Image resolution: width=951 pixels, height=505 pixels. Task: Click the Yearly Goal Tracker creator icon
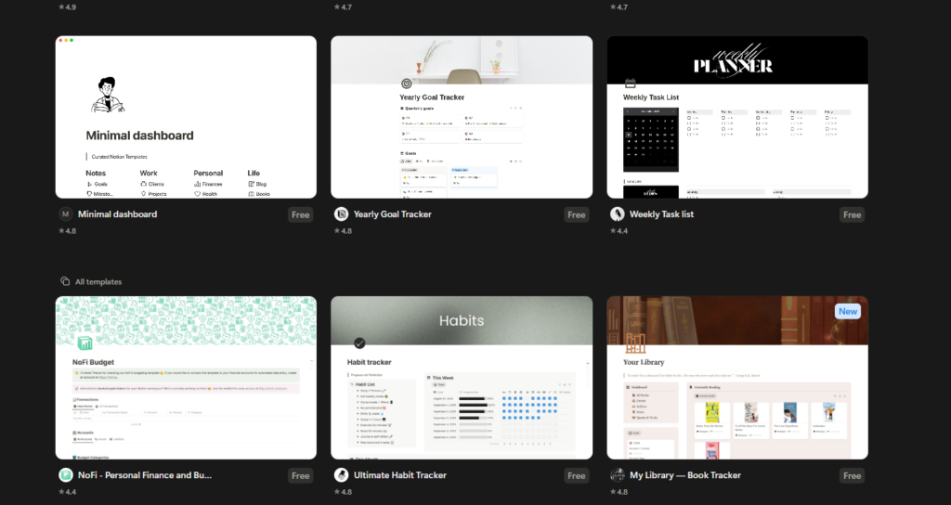(341, 214)
